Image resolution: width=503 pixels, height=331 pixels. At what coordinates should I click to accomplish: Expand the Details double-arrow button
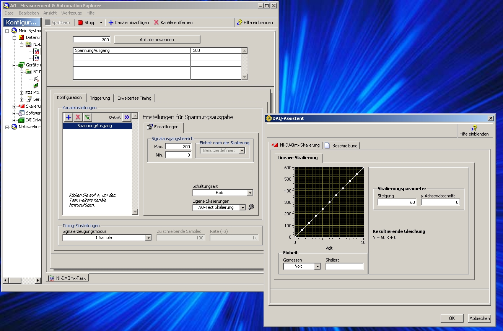[x=127, y=117]
